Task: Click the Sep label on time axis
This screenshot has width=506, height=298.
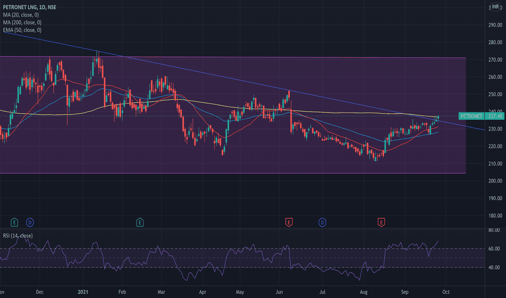Action: (404, 292)
